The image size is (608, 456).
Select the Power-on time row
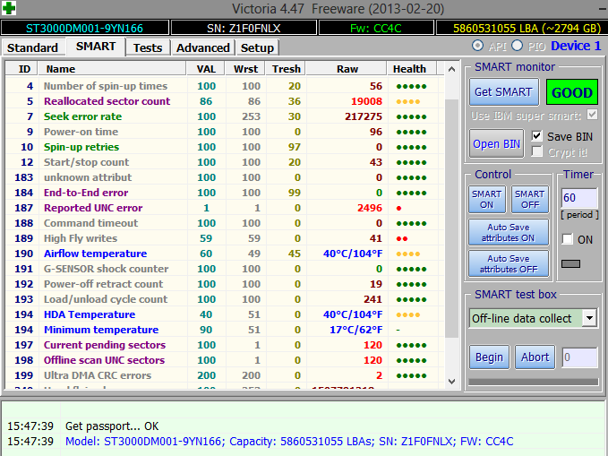tap(225, 132)
